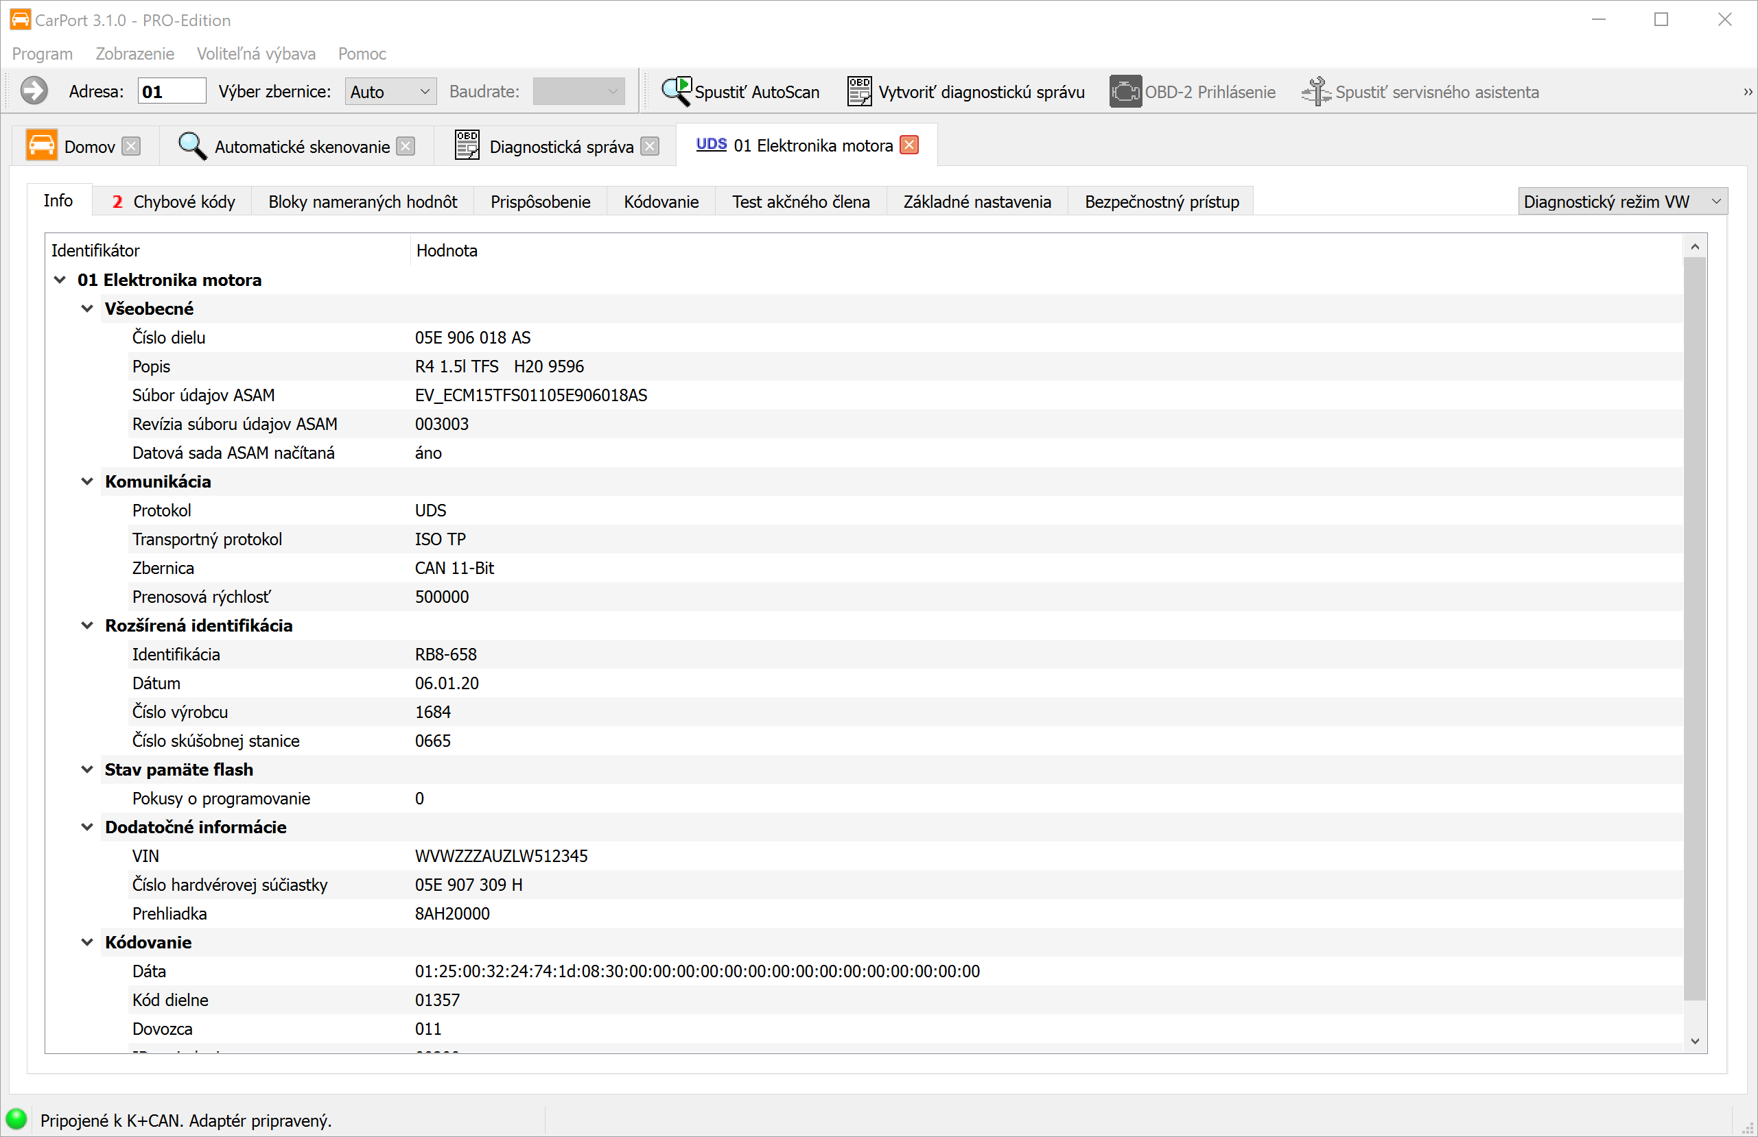Launch service assistant wrench icon
The image size is (1758, 1137).
coord(1315,92)
